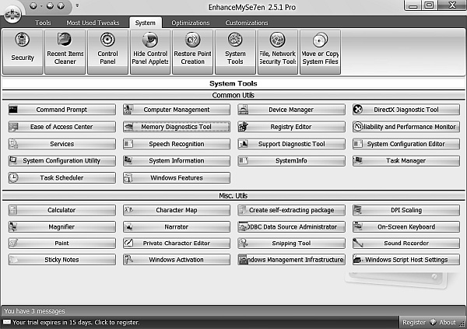467x329 pixels.
Task: Click the trial expires register message
Action: click(76, 323)
